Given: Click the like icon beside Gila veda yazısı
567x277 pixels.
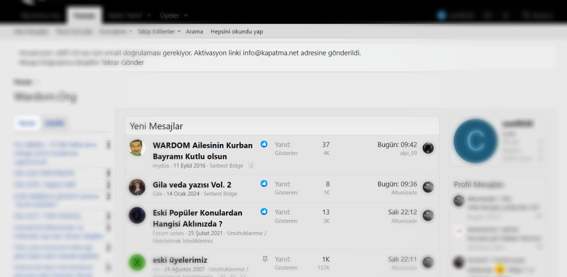Looking at the screenshot, I should coord(264,183).
